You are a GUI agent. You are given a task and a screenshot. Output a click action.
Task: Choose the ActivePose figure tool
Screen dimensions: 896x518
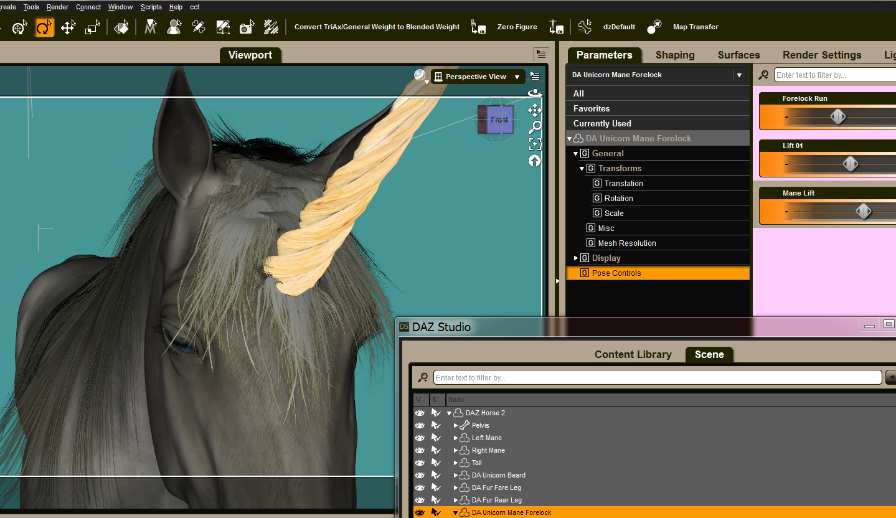coord(174,27)
